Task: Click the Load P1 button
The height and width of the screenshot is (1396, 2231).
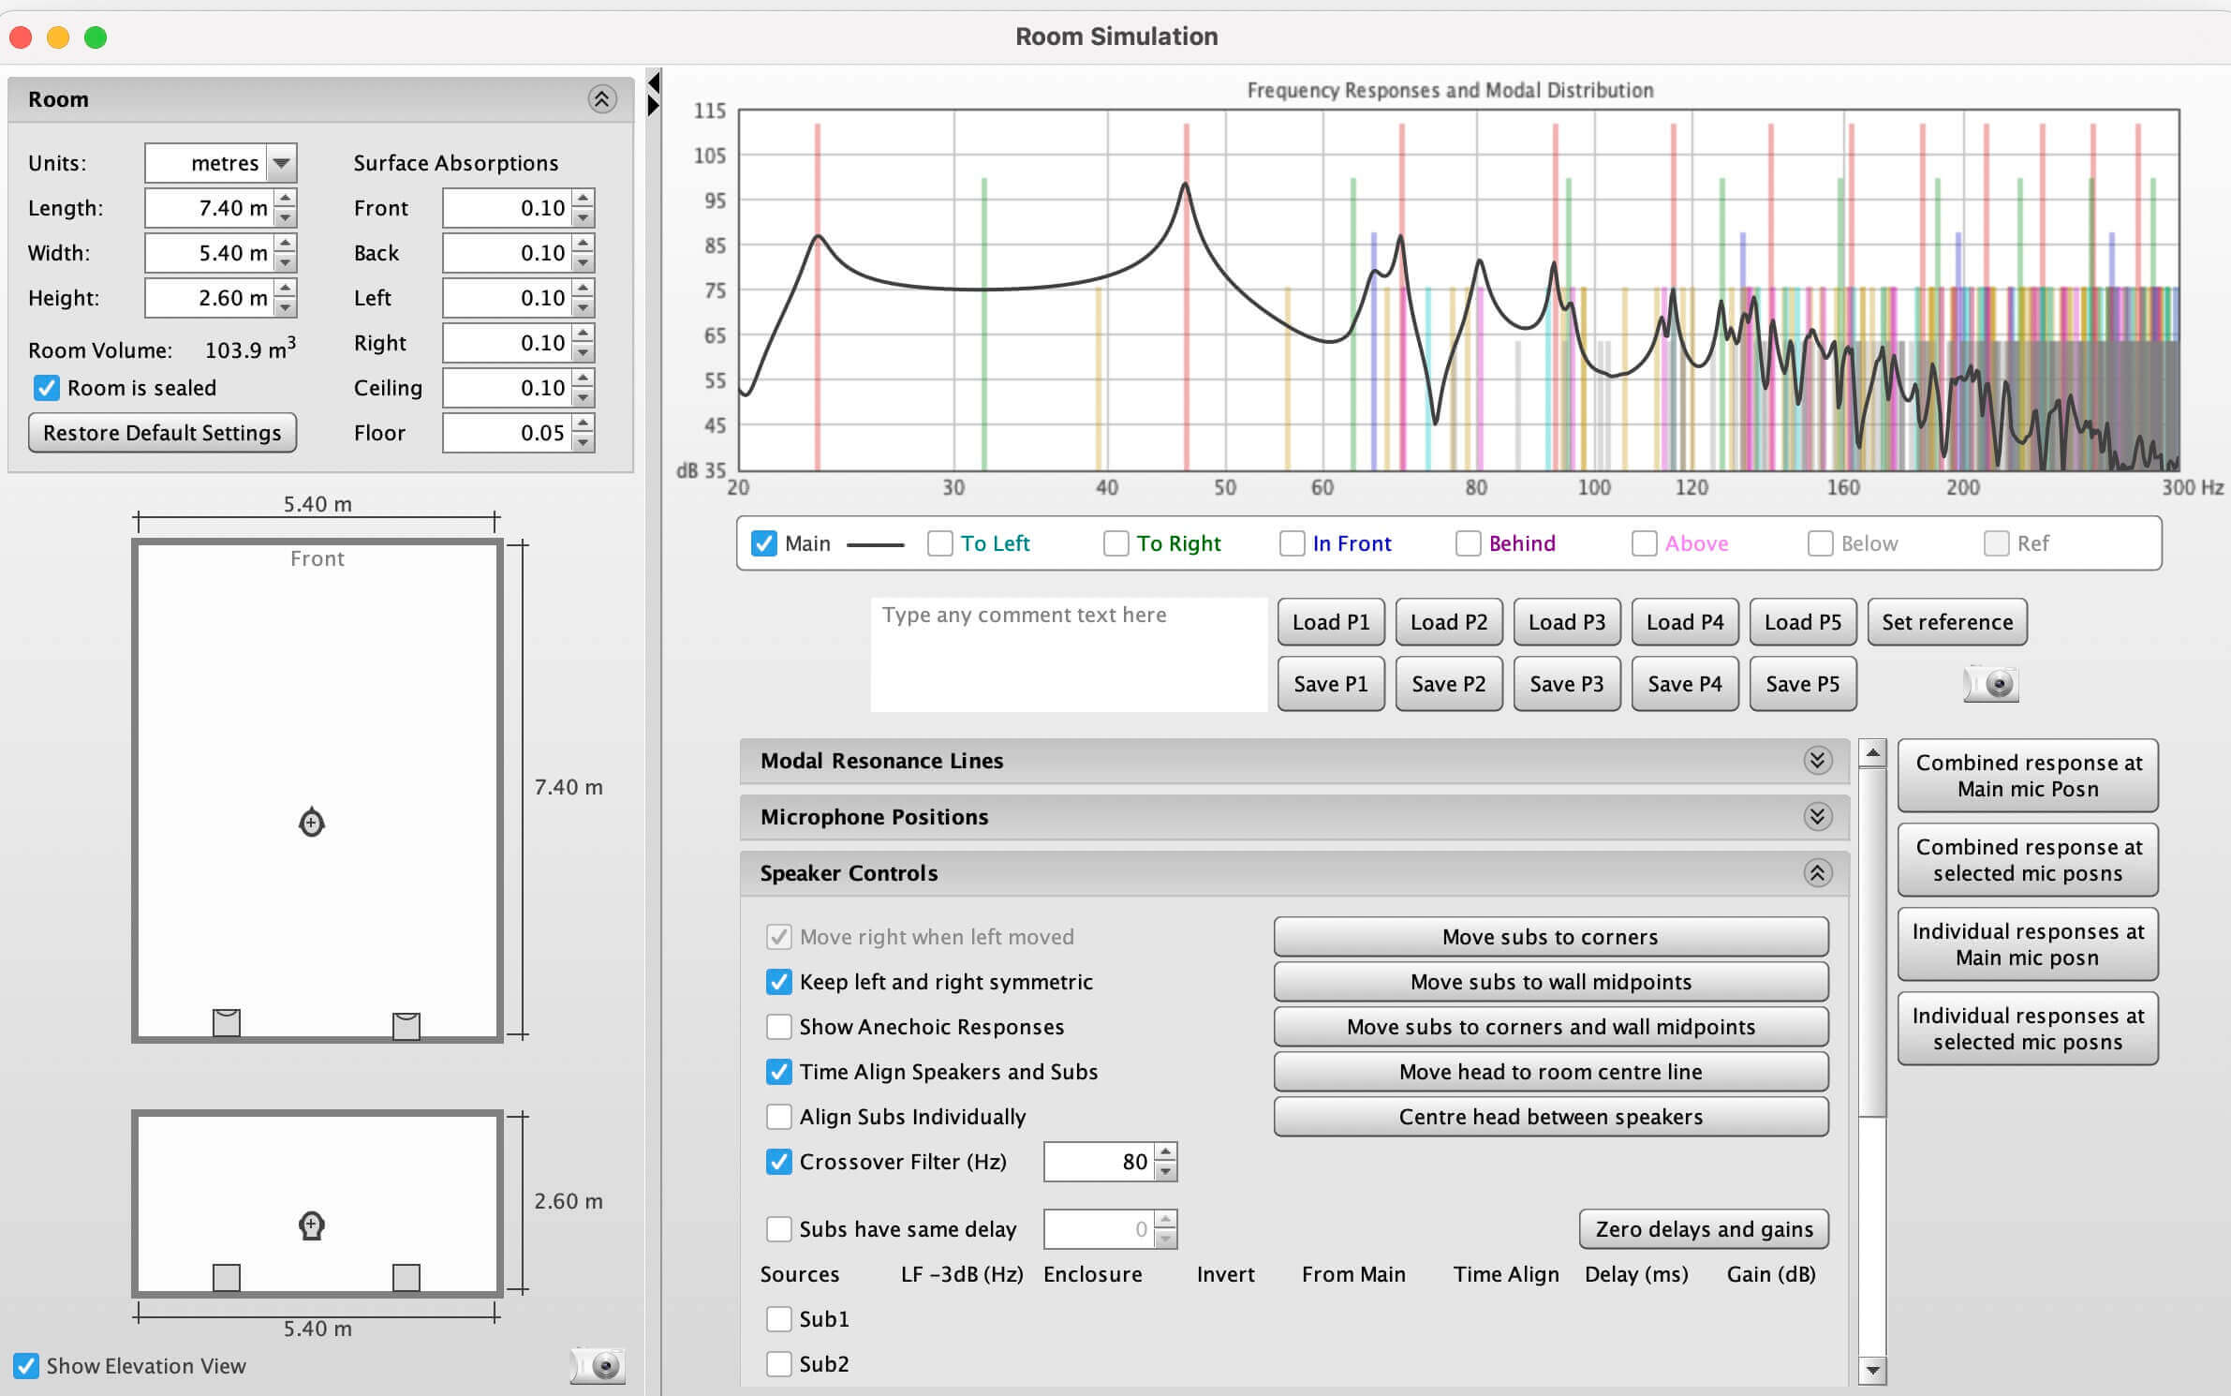Action: tap(1331, 622)
